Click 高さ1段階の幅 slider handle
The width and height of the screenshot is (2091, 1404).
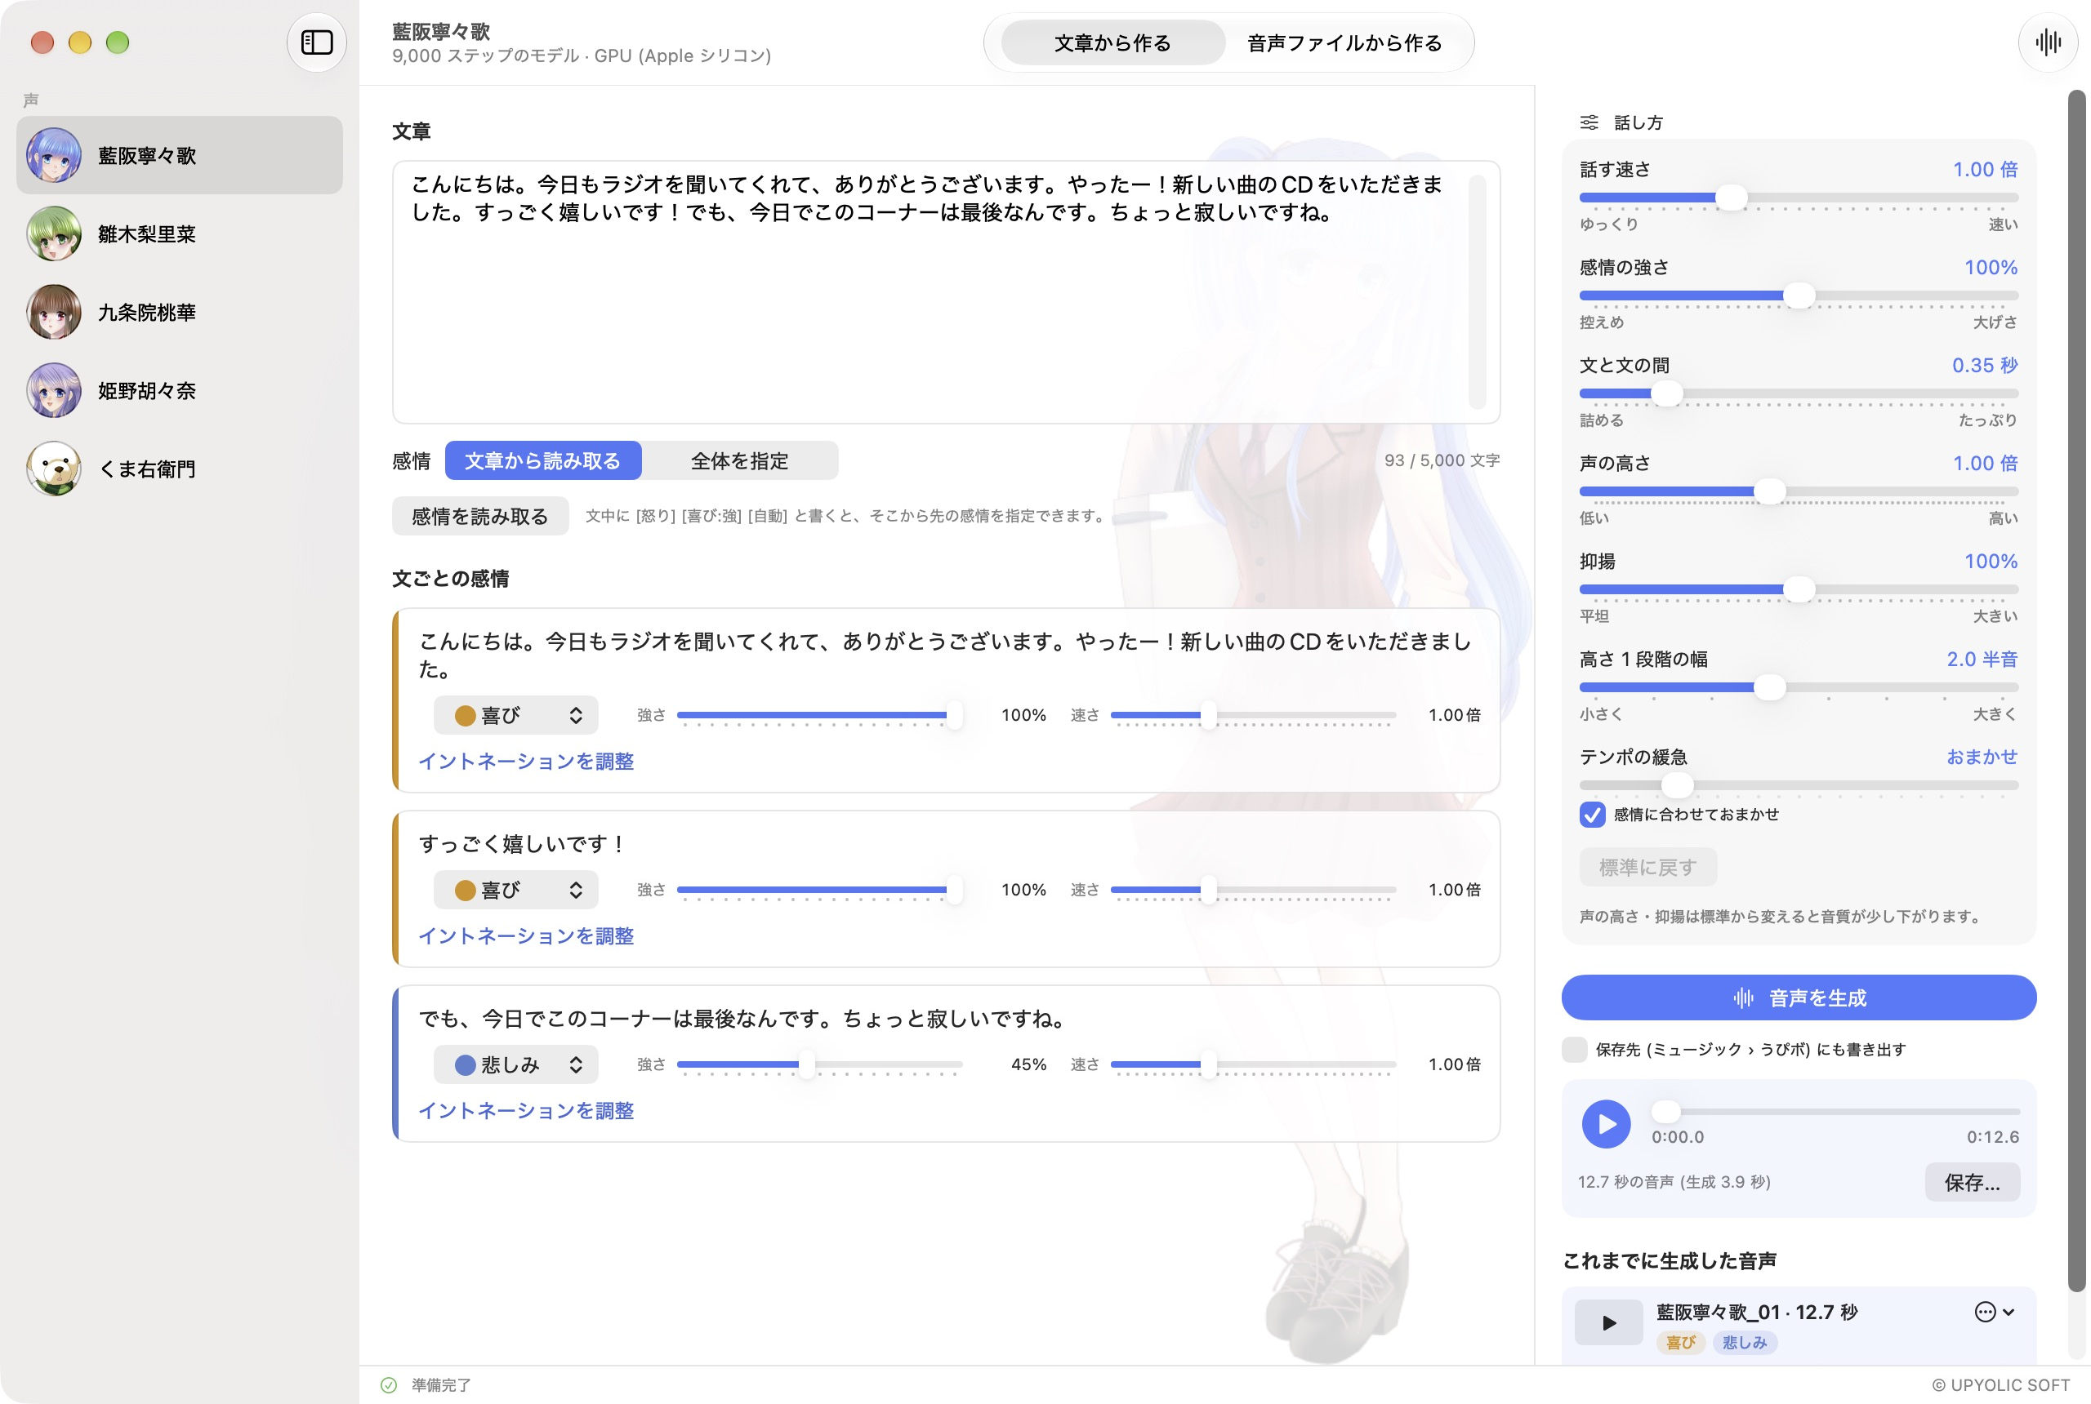[1769, 687]
